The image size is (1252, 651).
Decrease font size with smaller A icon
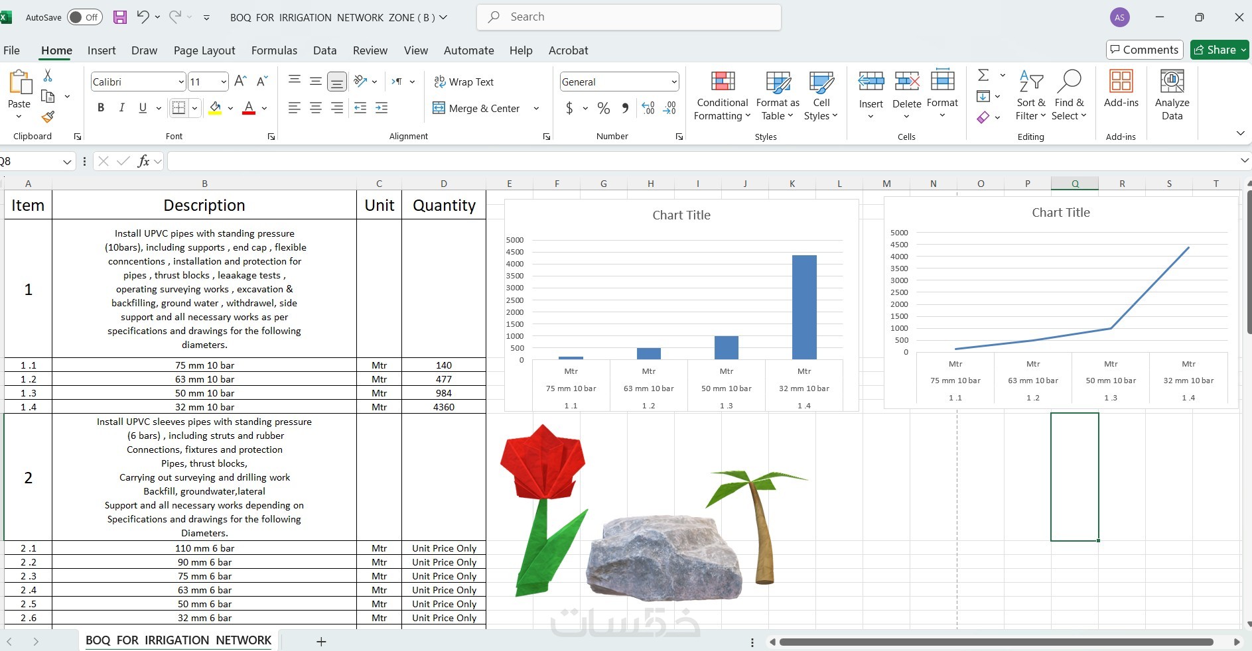click(262, 81)
